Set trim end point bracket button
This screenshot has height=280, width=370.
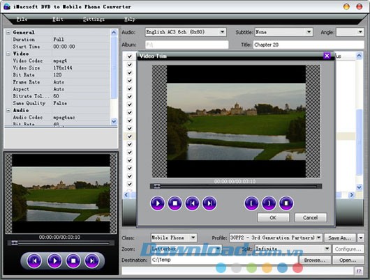[269, 203]
